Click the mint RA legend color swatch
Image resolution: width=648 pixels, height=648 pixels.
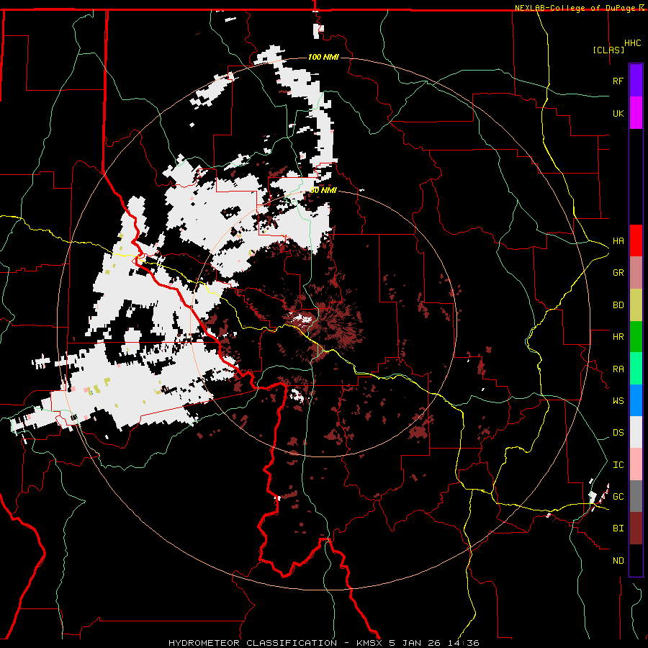coord(636,369)
